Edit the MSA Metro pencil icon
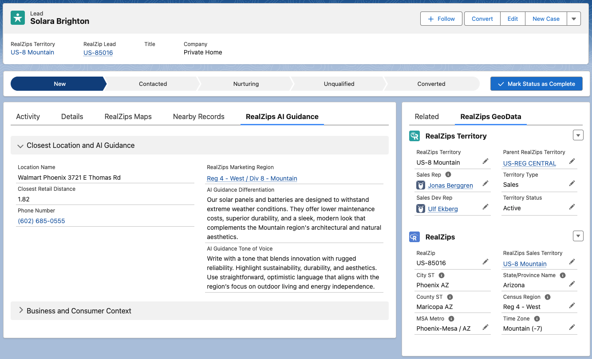 coord(485,328)
